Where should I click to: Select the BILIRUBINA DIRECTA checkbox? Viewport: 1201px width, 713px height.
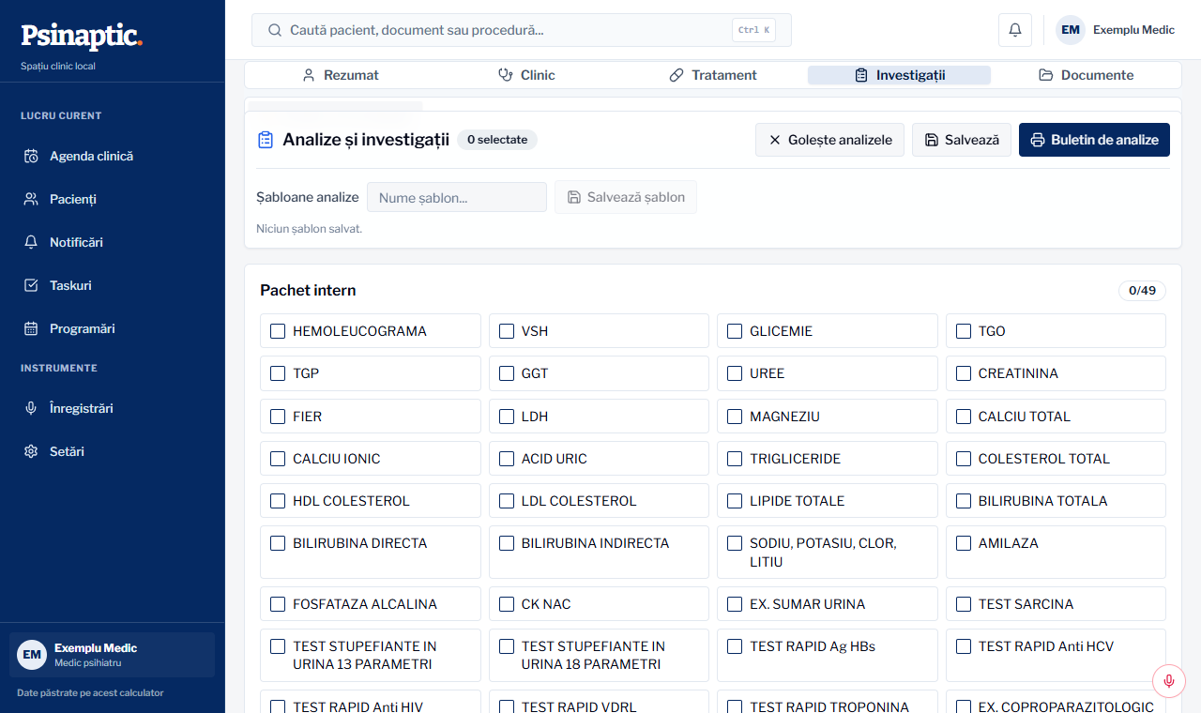[278, 543]
